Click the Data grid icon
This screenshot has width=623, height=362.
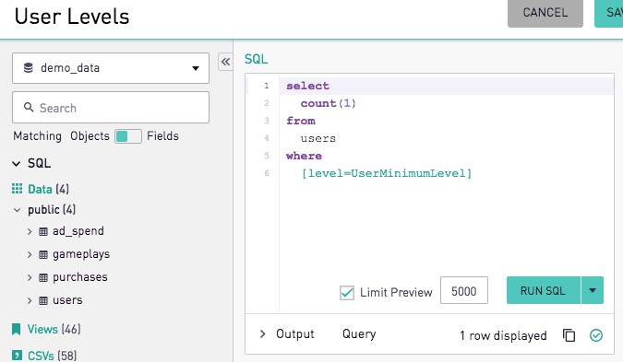(x=17, y=189)
